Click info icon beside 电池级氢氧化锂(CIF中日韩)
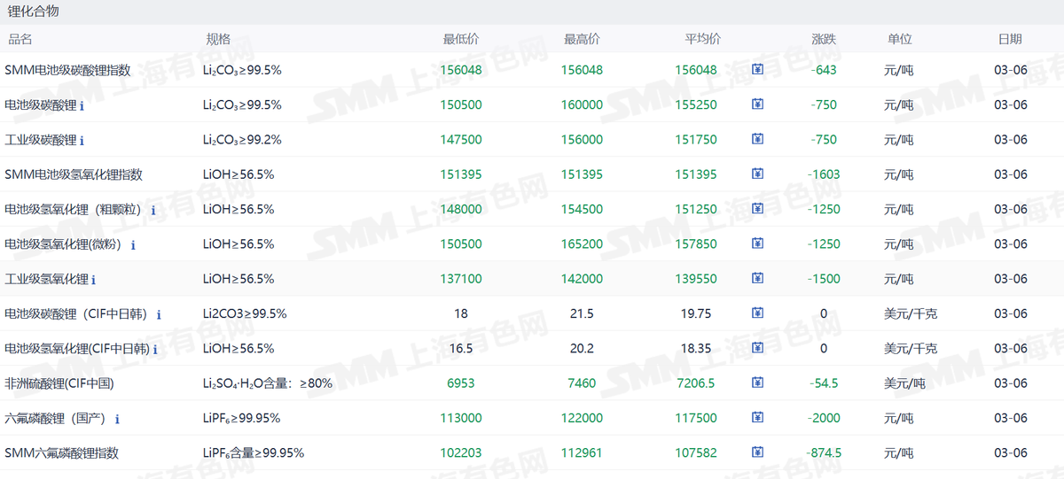Image resolution: width=1064 pixels, height=479 pixels. pos(155,349)
